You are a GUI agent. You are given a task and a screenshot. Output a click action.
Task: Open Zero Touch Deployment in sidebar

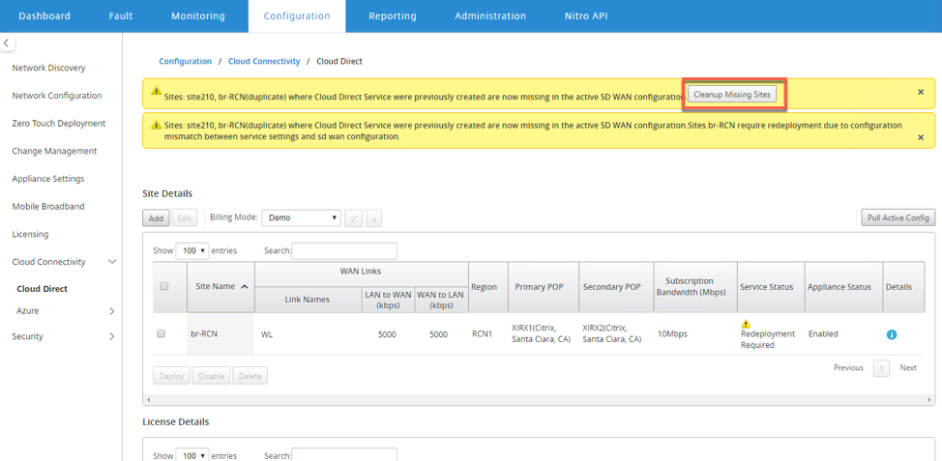(x=59, y=123)
